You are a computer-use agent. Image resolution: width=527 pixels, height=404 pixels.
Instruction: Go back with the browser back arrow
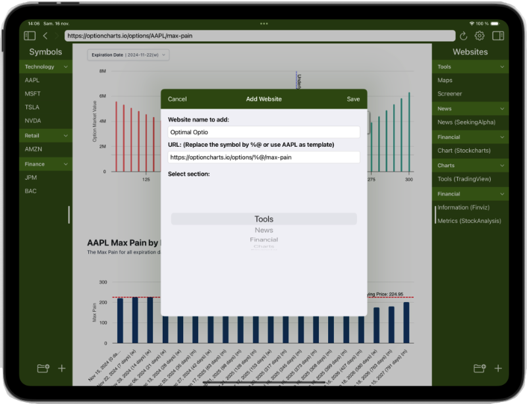point(45,36)
